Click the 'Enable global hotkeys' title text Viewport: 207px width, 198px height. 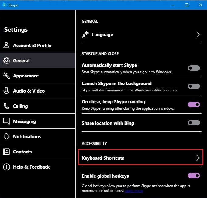tap(105, 176)
